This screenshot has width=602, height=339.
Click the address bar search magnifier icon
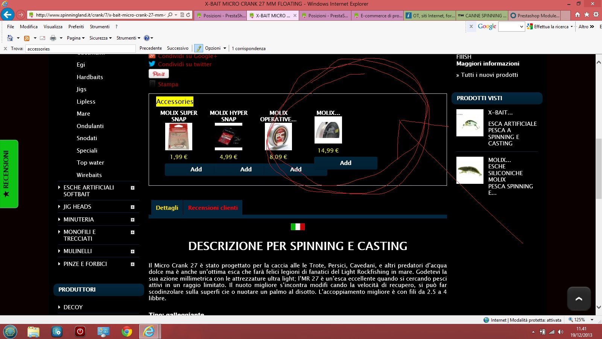click(x=170, y=15)
